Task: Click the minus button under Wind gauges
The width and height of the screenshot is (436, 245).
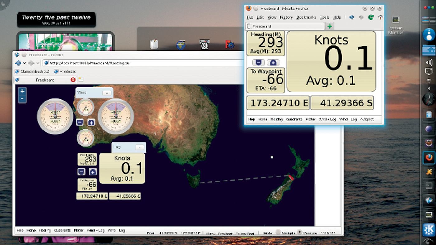Action: [x=80, y=122]
